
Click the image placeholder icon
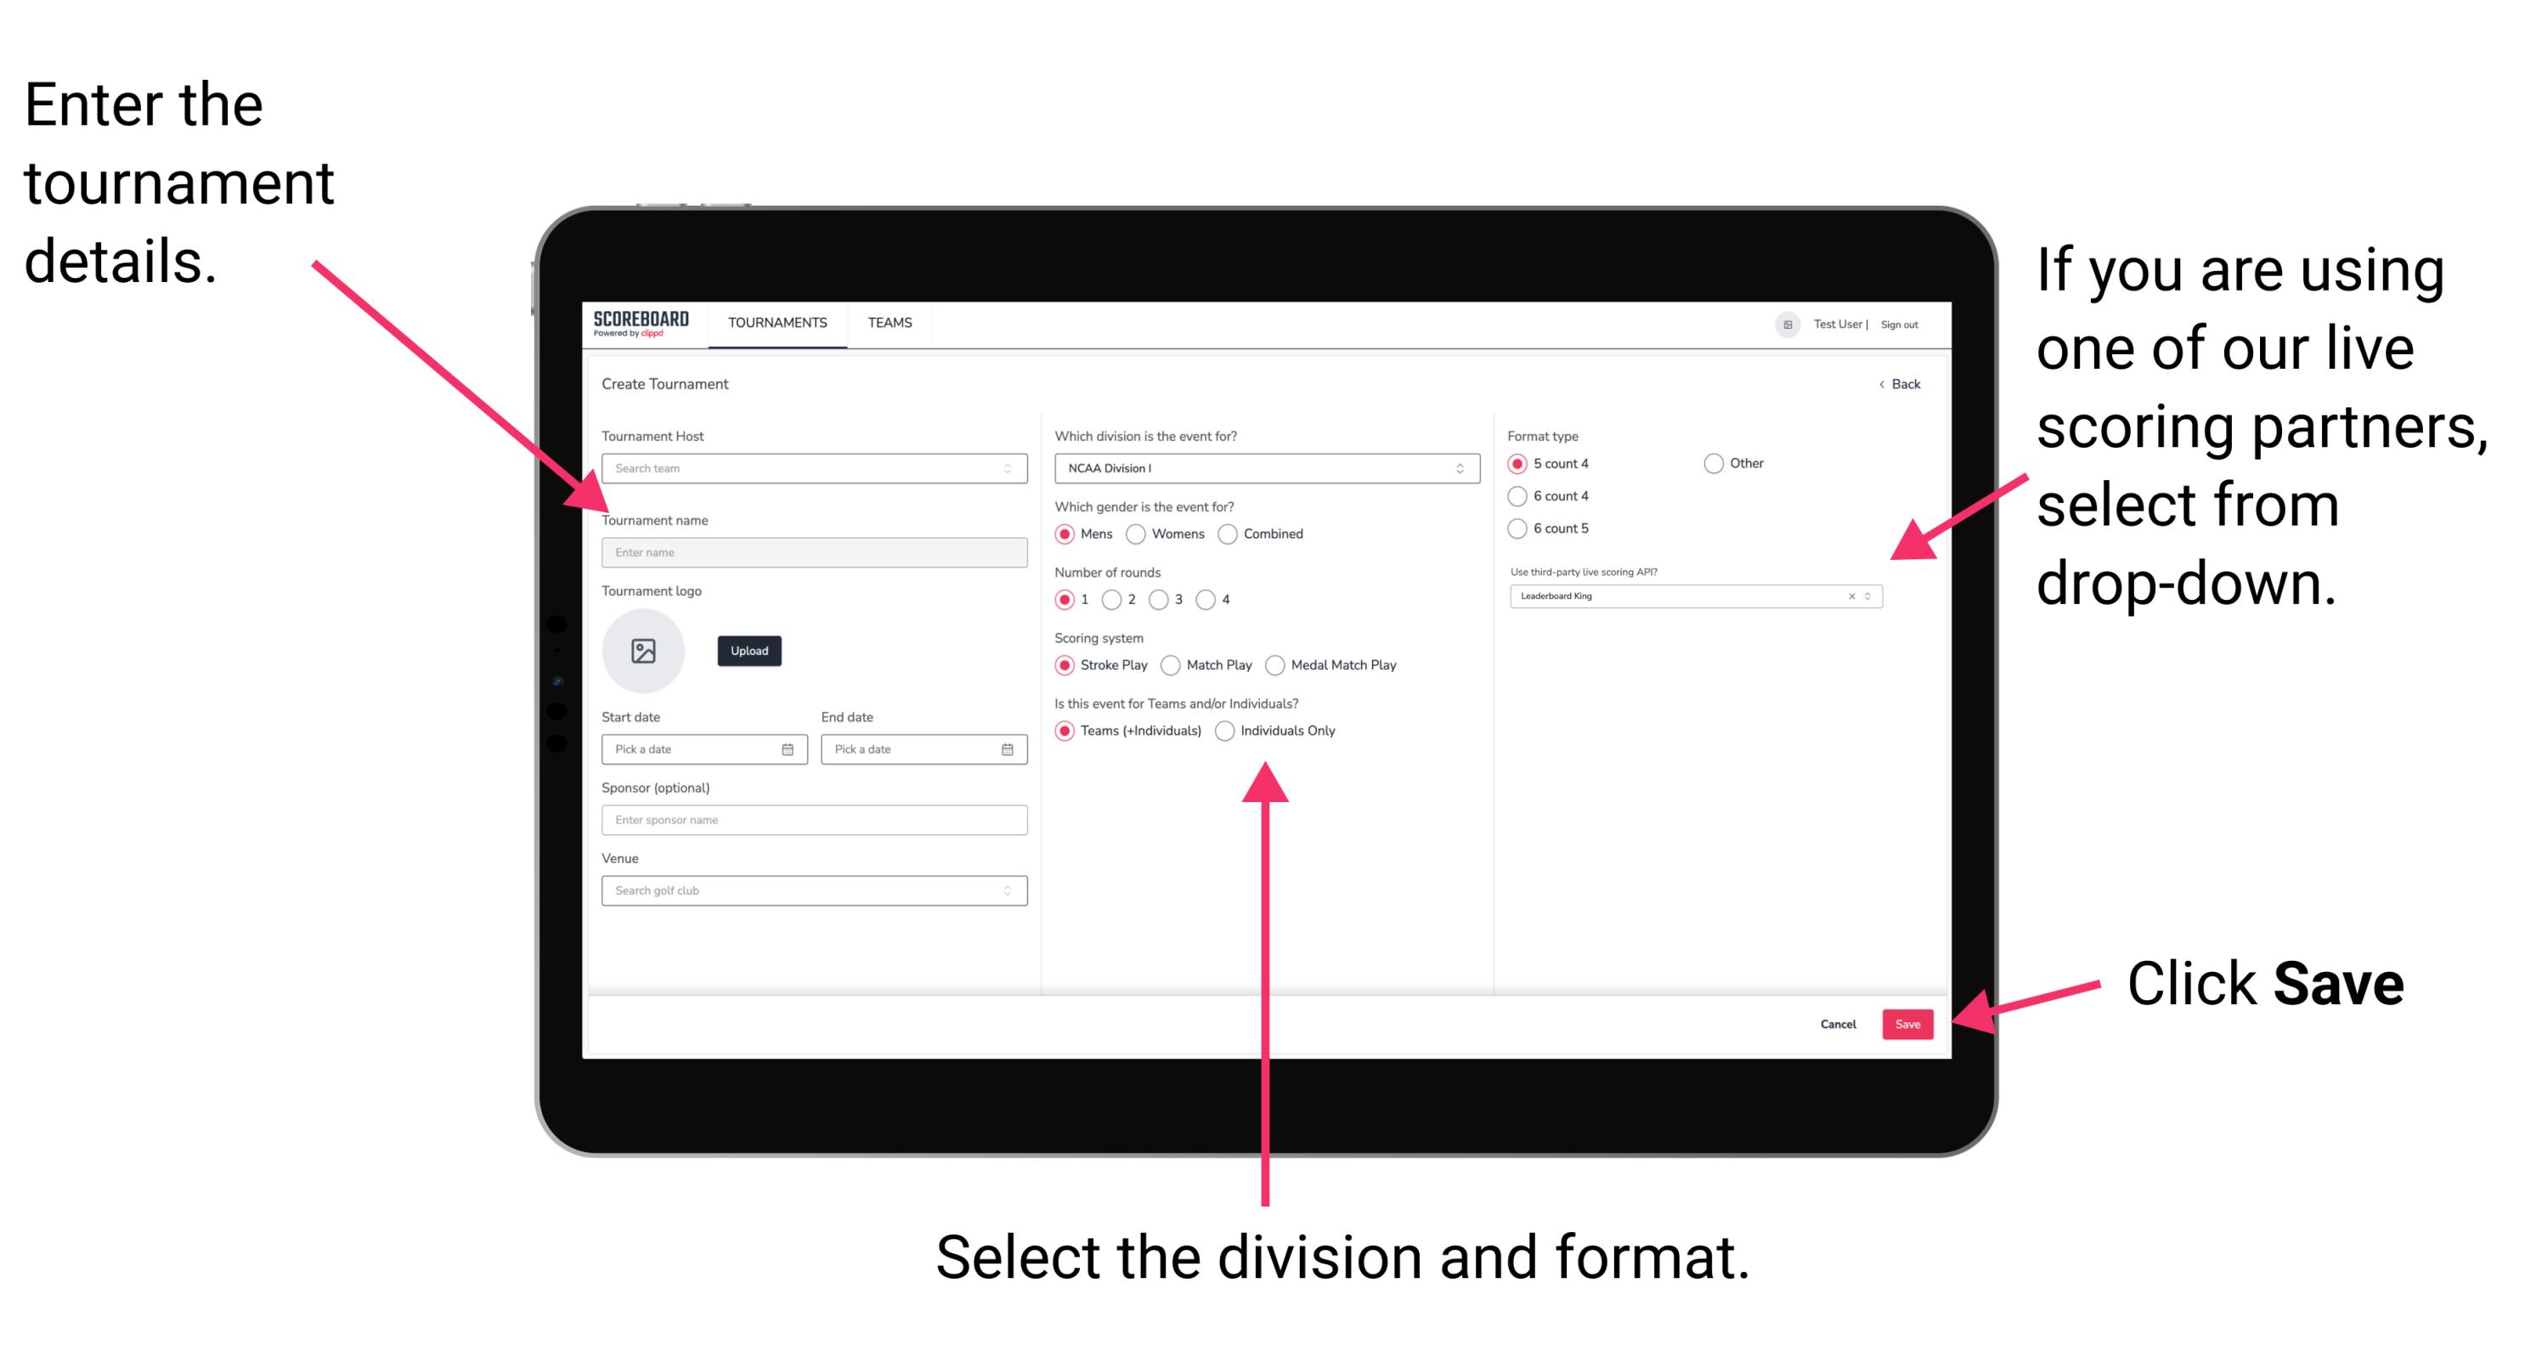(646, 651)
